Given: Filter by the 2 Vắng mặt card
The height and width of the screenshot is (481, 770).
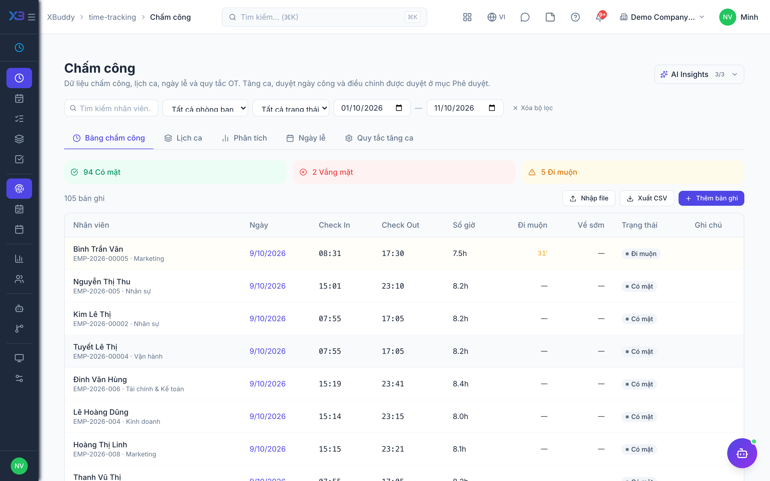Looking at the screenshot, I should pyautogui.click(x=404, y=172).
